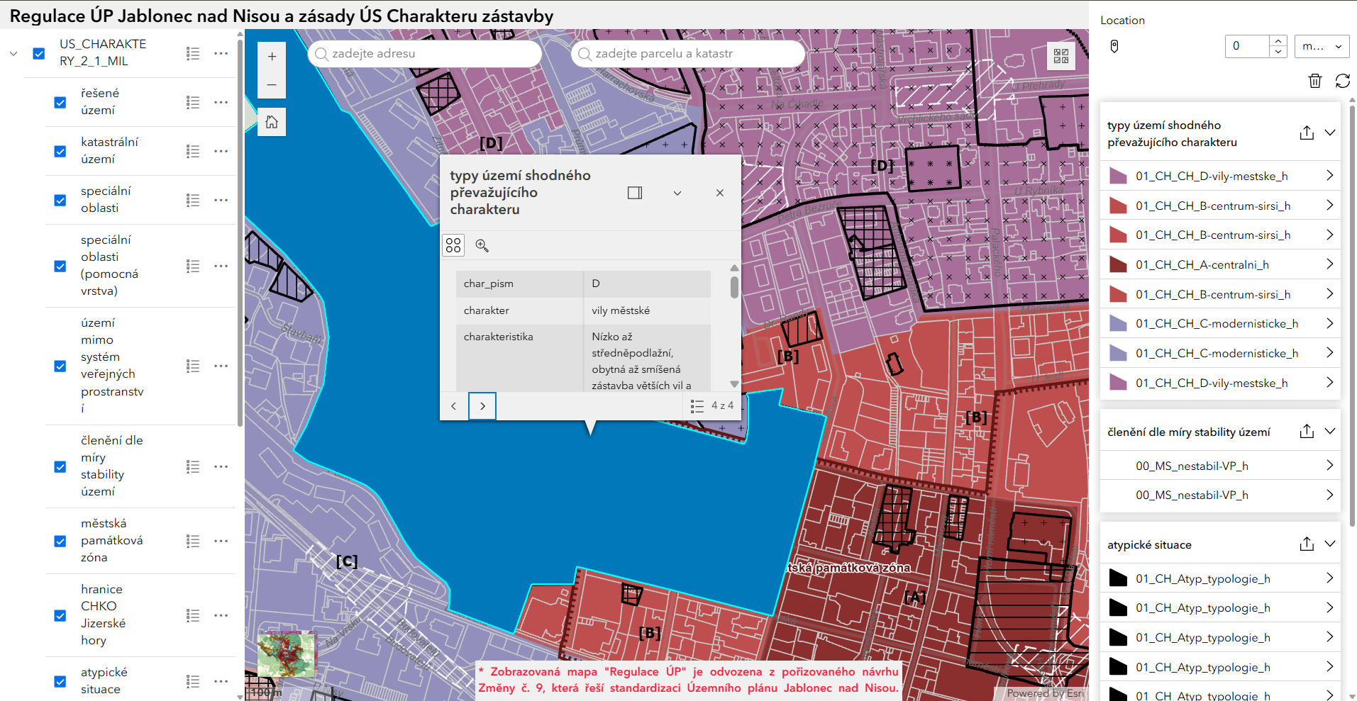
Task: Select first 01_CH_Atyp_typologie_h result
Action: click(1220, 578)
